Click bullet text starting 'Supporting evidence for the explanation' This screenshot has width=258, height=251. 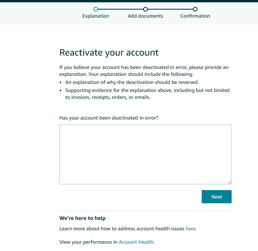pyautogui.click(x=147, y=94)
